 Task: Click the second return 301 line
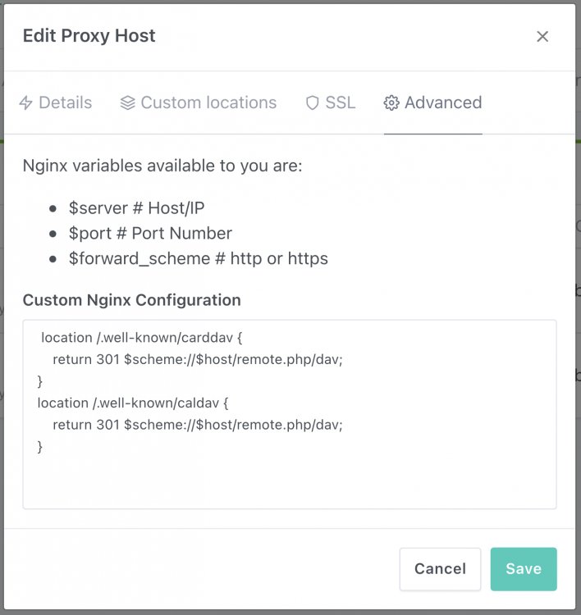coord(198,425)
